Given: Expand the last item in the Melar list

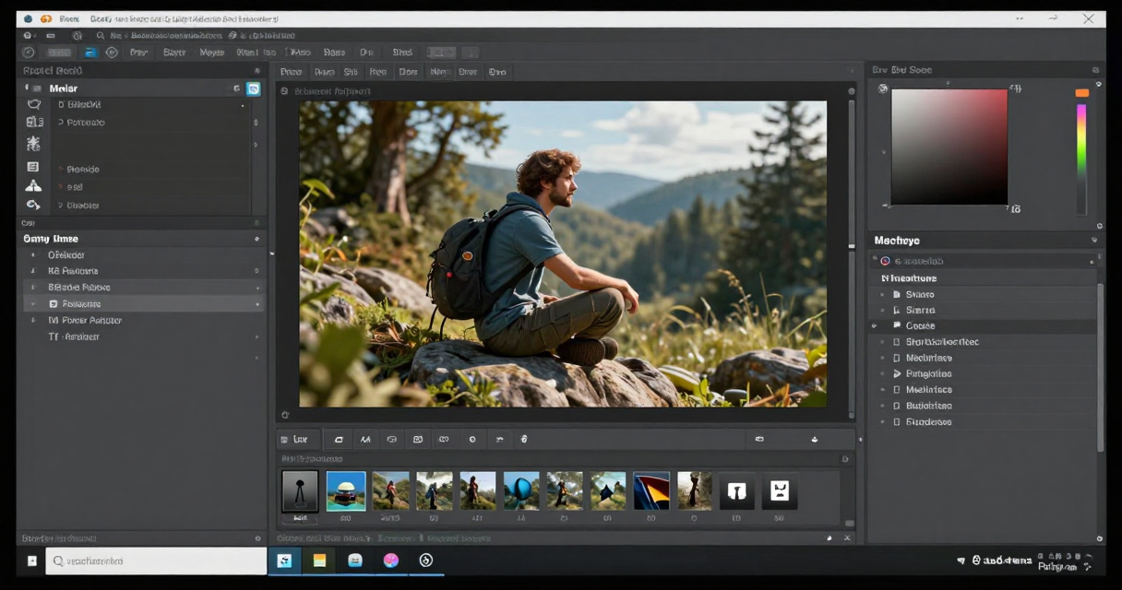Looking at the screenshot, I should pos(61,205).
